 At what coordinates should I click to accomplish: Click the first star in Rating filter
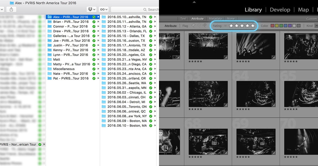231,26
